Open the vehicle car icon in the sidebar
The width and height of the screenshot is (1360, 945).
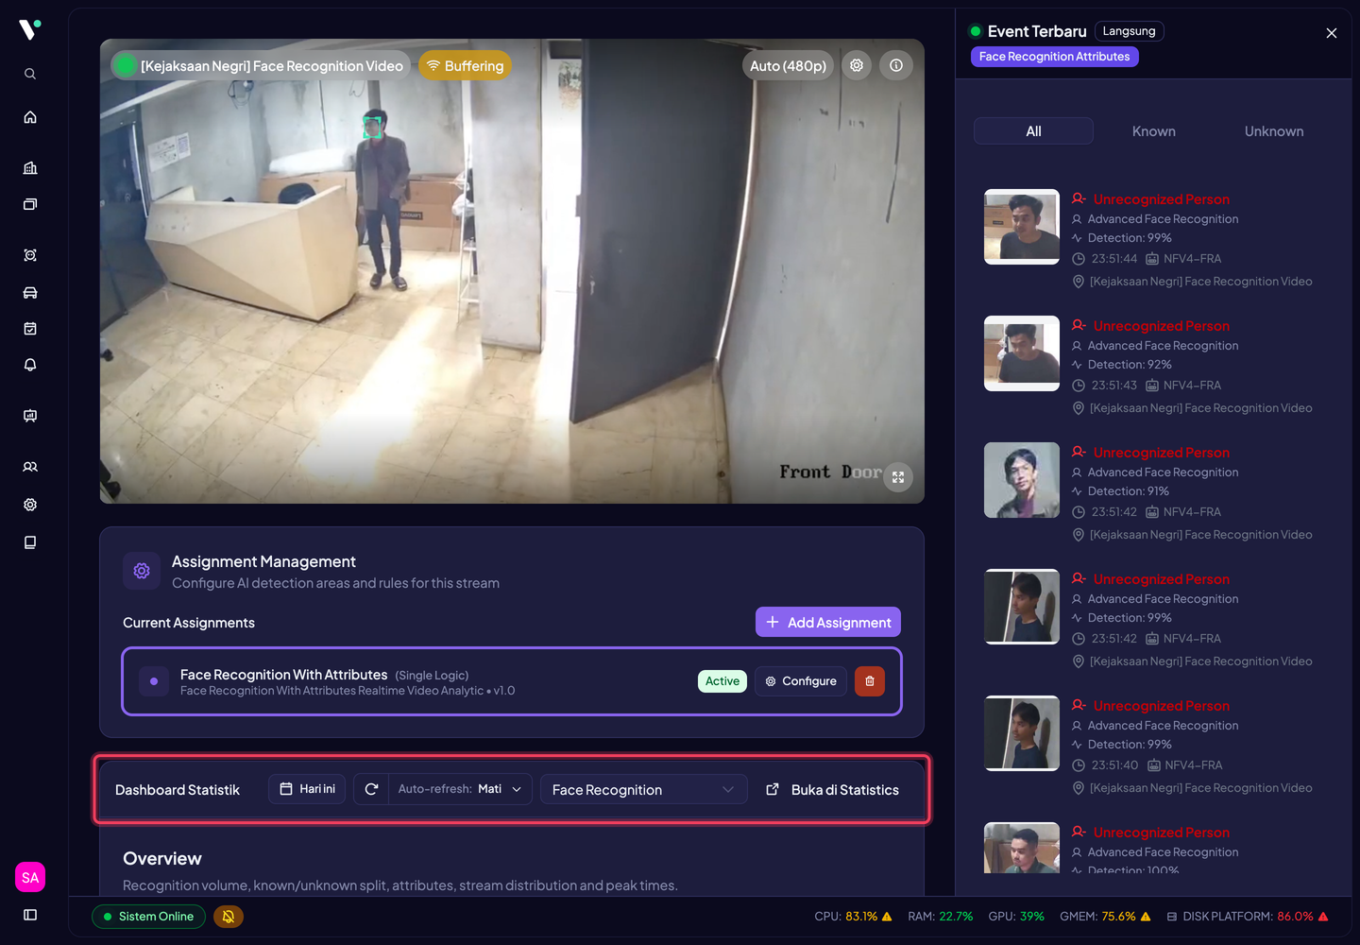point(30,292)
